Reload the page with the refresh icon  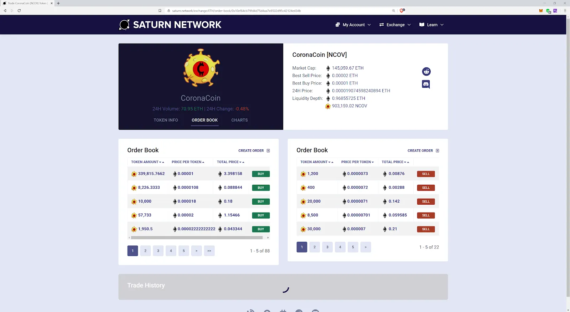19,11
